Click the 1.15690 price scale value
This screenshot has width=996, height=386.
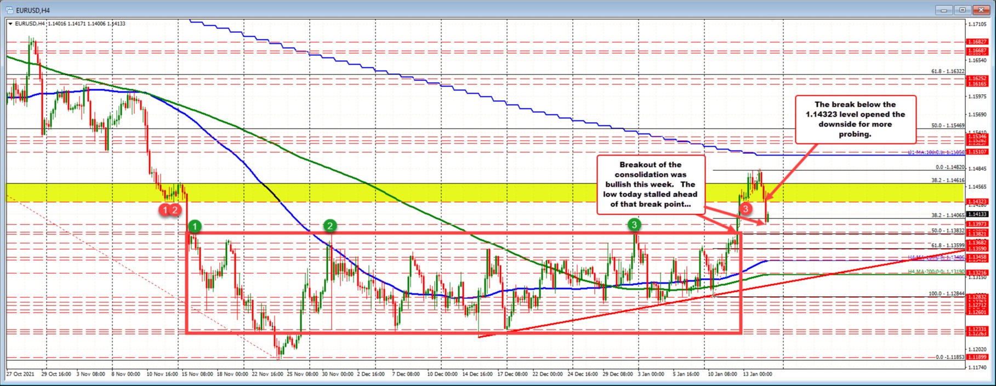(977, 114)
